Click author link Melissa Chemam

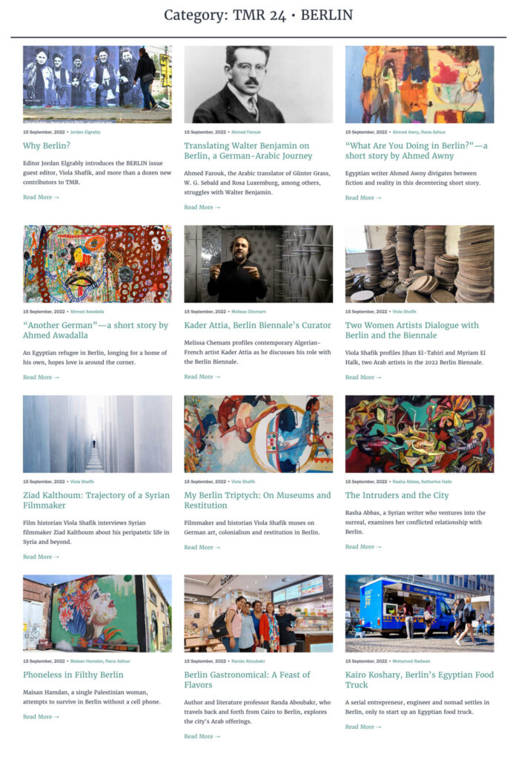(x=249, y=312)
